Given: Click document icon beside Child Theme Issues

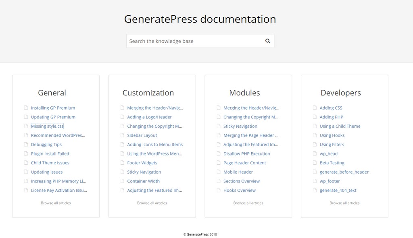Looking at the screenshot, I should (26, 163).
